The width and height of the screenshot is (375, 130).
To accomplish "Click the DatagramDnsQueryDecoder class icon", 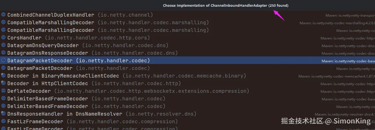I will click(x=3, y=45).
